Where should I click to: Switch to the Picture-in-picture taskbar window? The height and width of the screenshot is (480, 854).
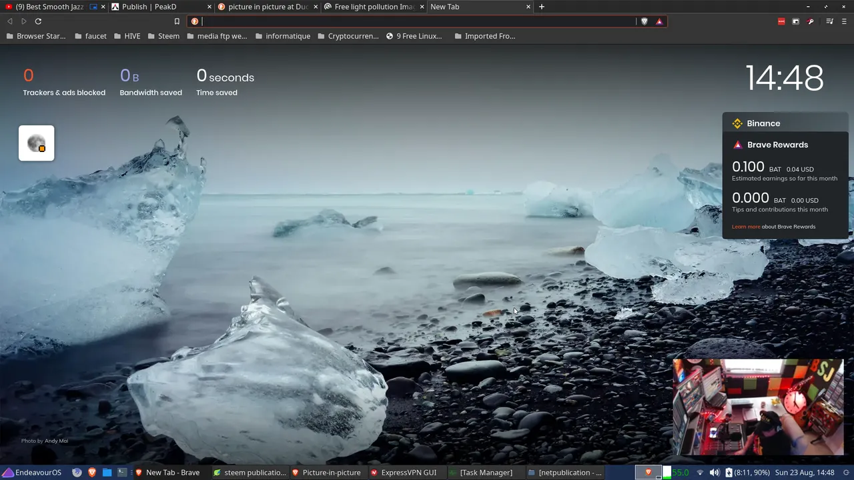point(328,473)
